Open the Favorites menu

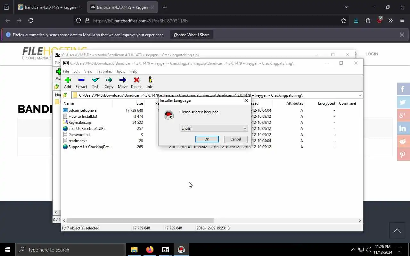click(104, 71)
